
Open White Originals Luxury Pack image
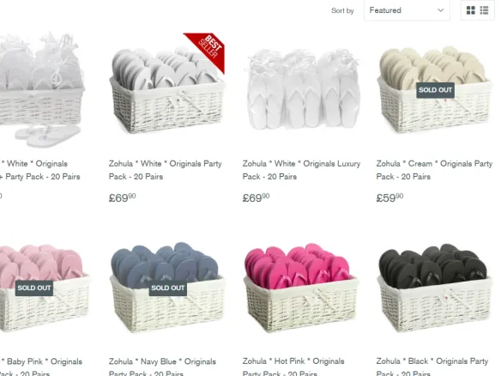(302, 90)
